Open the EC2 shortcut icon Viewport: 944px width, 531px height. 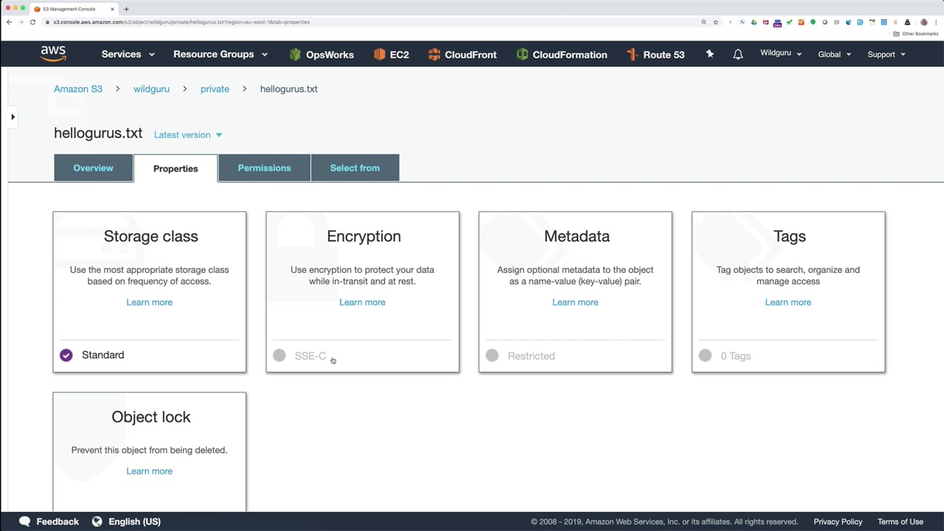coord(380,55)
